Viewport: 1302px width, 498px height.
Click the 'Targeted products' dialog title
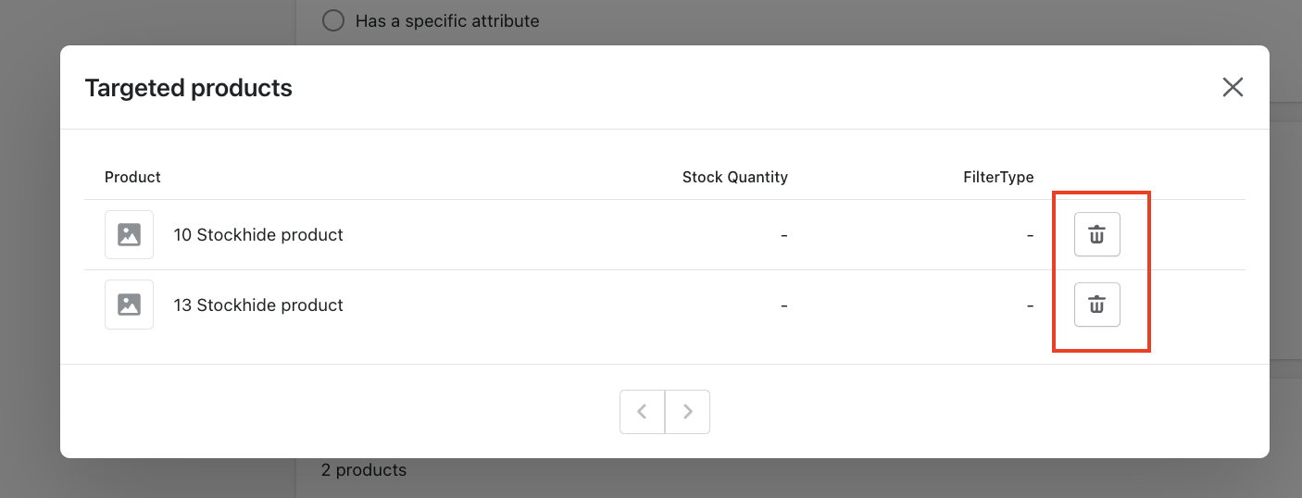tap(188, 88)
